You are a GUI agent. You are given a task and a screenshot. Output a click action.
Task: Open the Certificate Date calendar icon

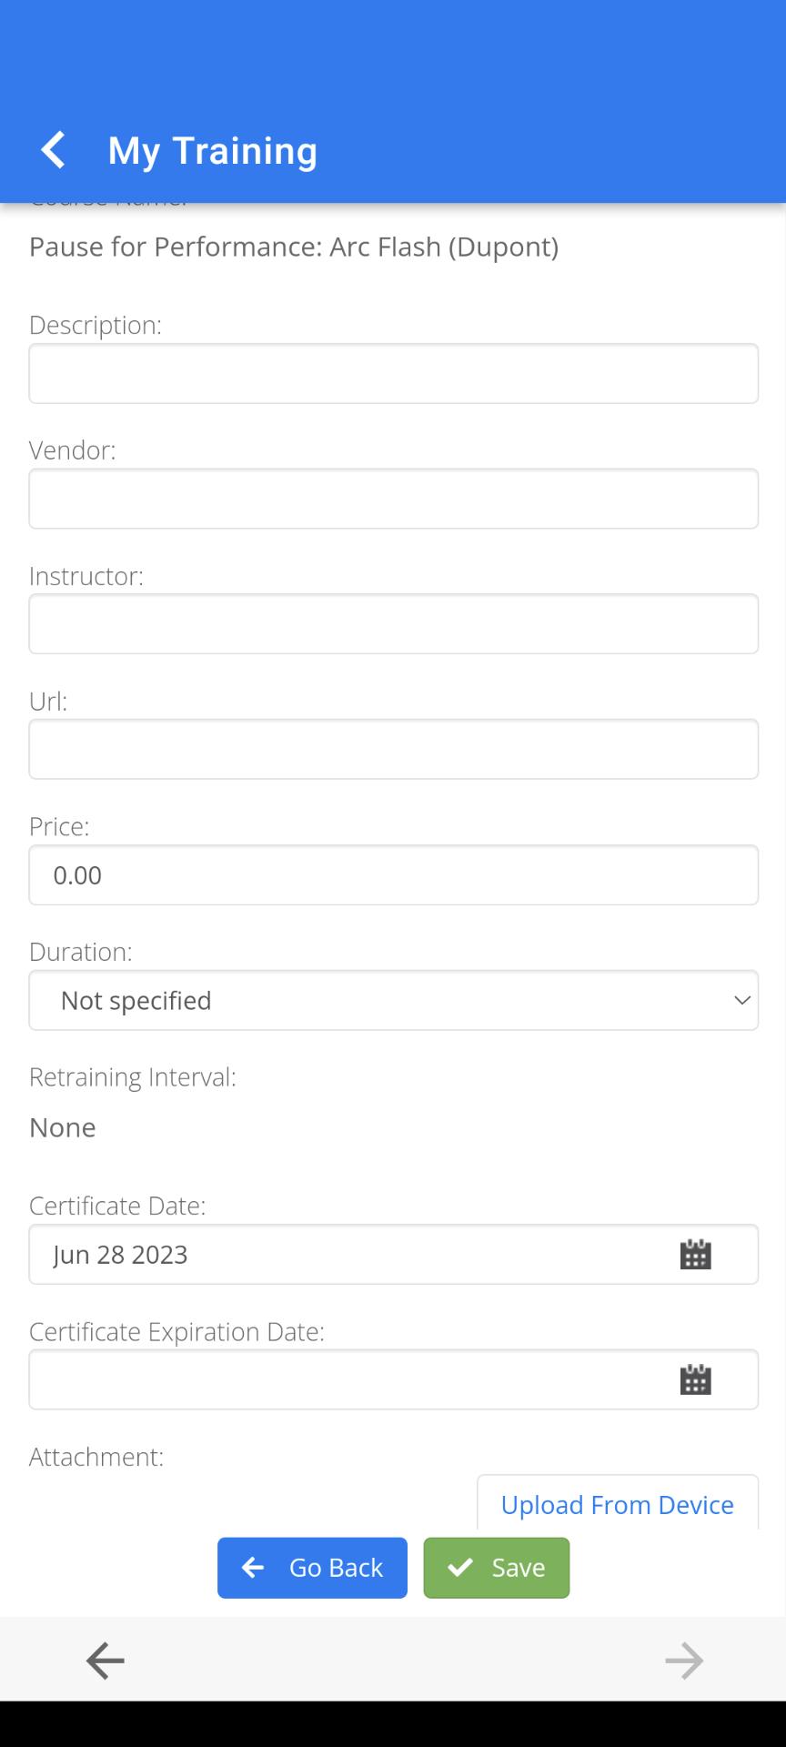pos(696,1254)
